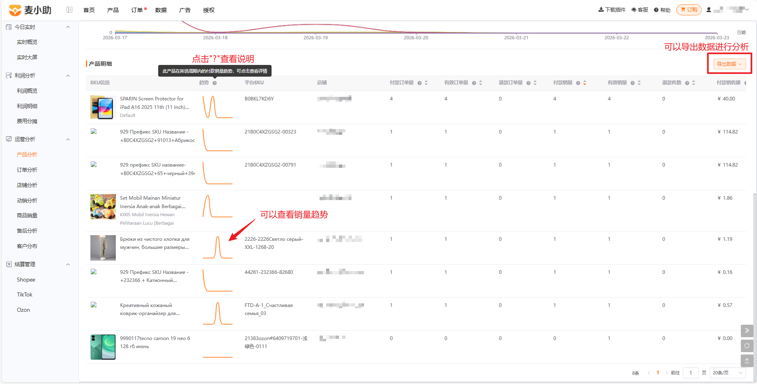
Task: Open Ozon under 结算管理
Action: pos(23,310)
